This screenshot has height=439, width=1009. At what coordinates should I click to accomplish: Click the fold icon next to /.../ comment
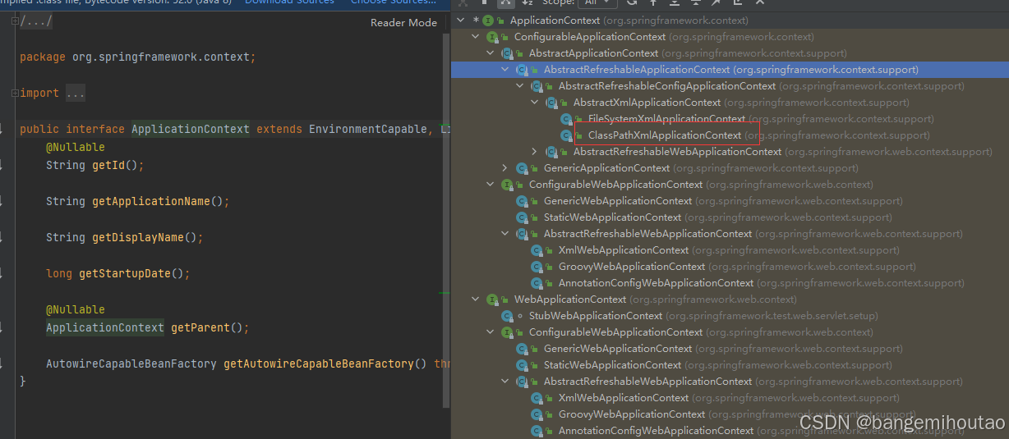(x=15, y=21)
